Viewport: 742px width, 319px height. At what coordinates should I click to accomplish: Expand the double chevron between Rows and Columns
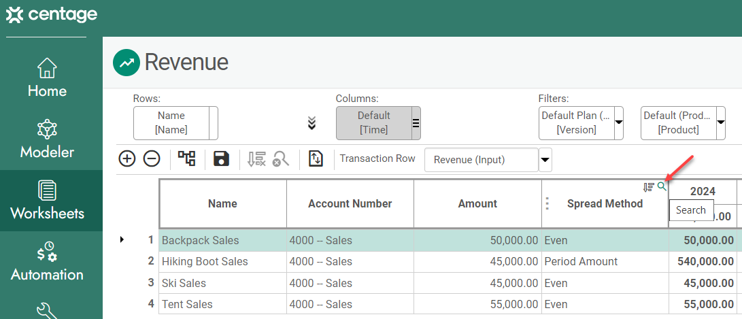coord(311,123)
